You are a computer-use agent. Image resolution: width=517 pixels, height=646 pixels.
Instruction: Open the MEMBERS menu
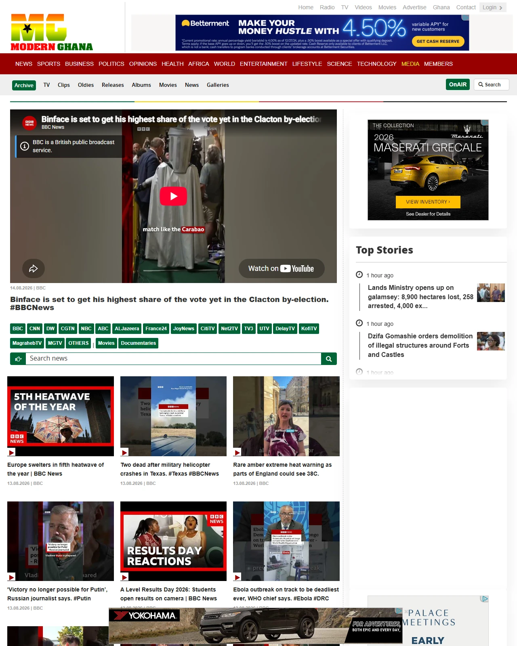(438, 64)
